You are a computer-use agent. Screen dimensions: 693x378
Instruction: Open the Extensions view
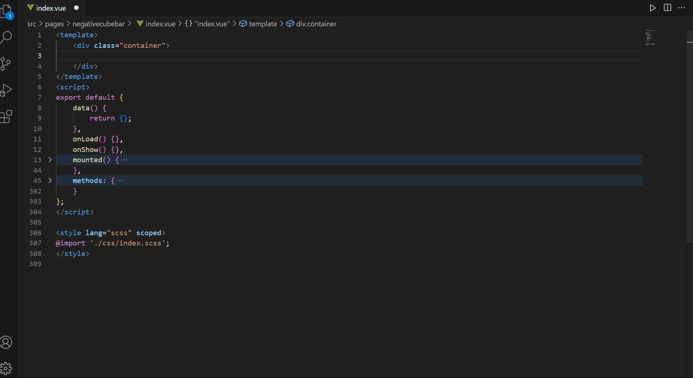click(x=6, y=117)
